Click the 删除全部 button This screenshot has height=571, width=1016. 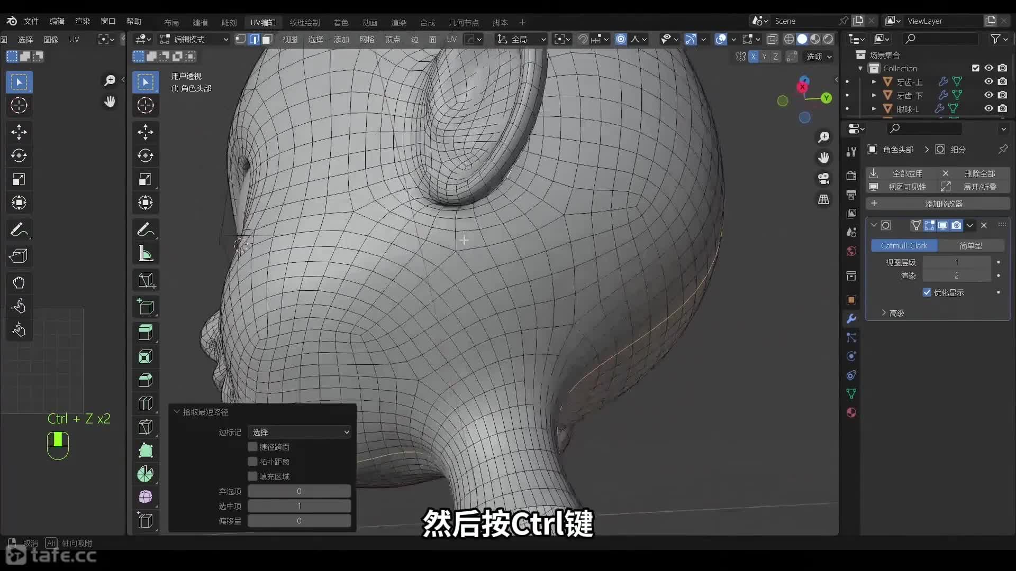(974, 173)
